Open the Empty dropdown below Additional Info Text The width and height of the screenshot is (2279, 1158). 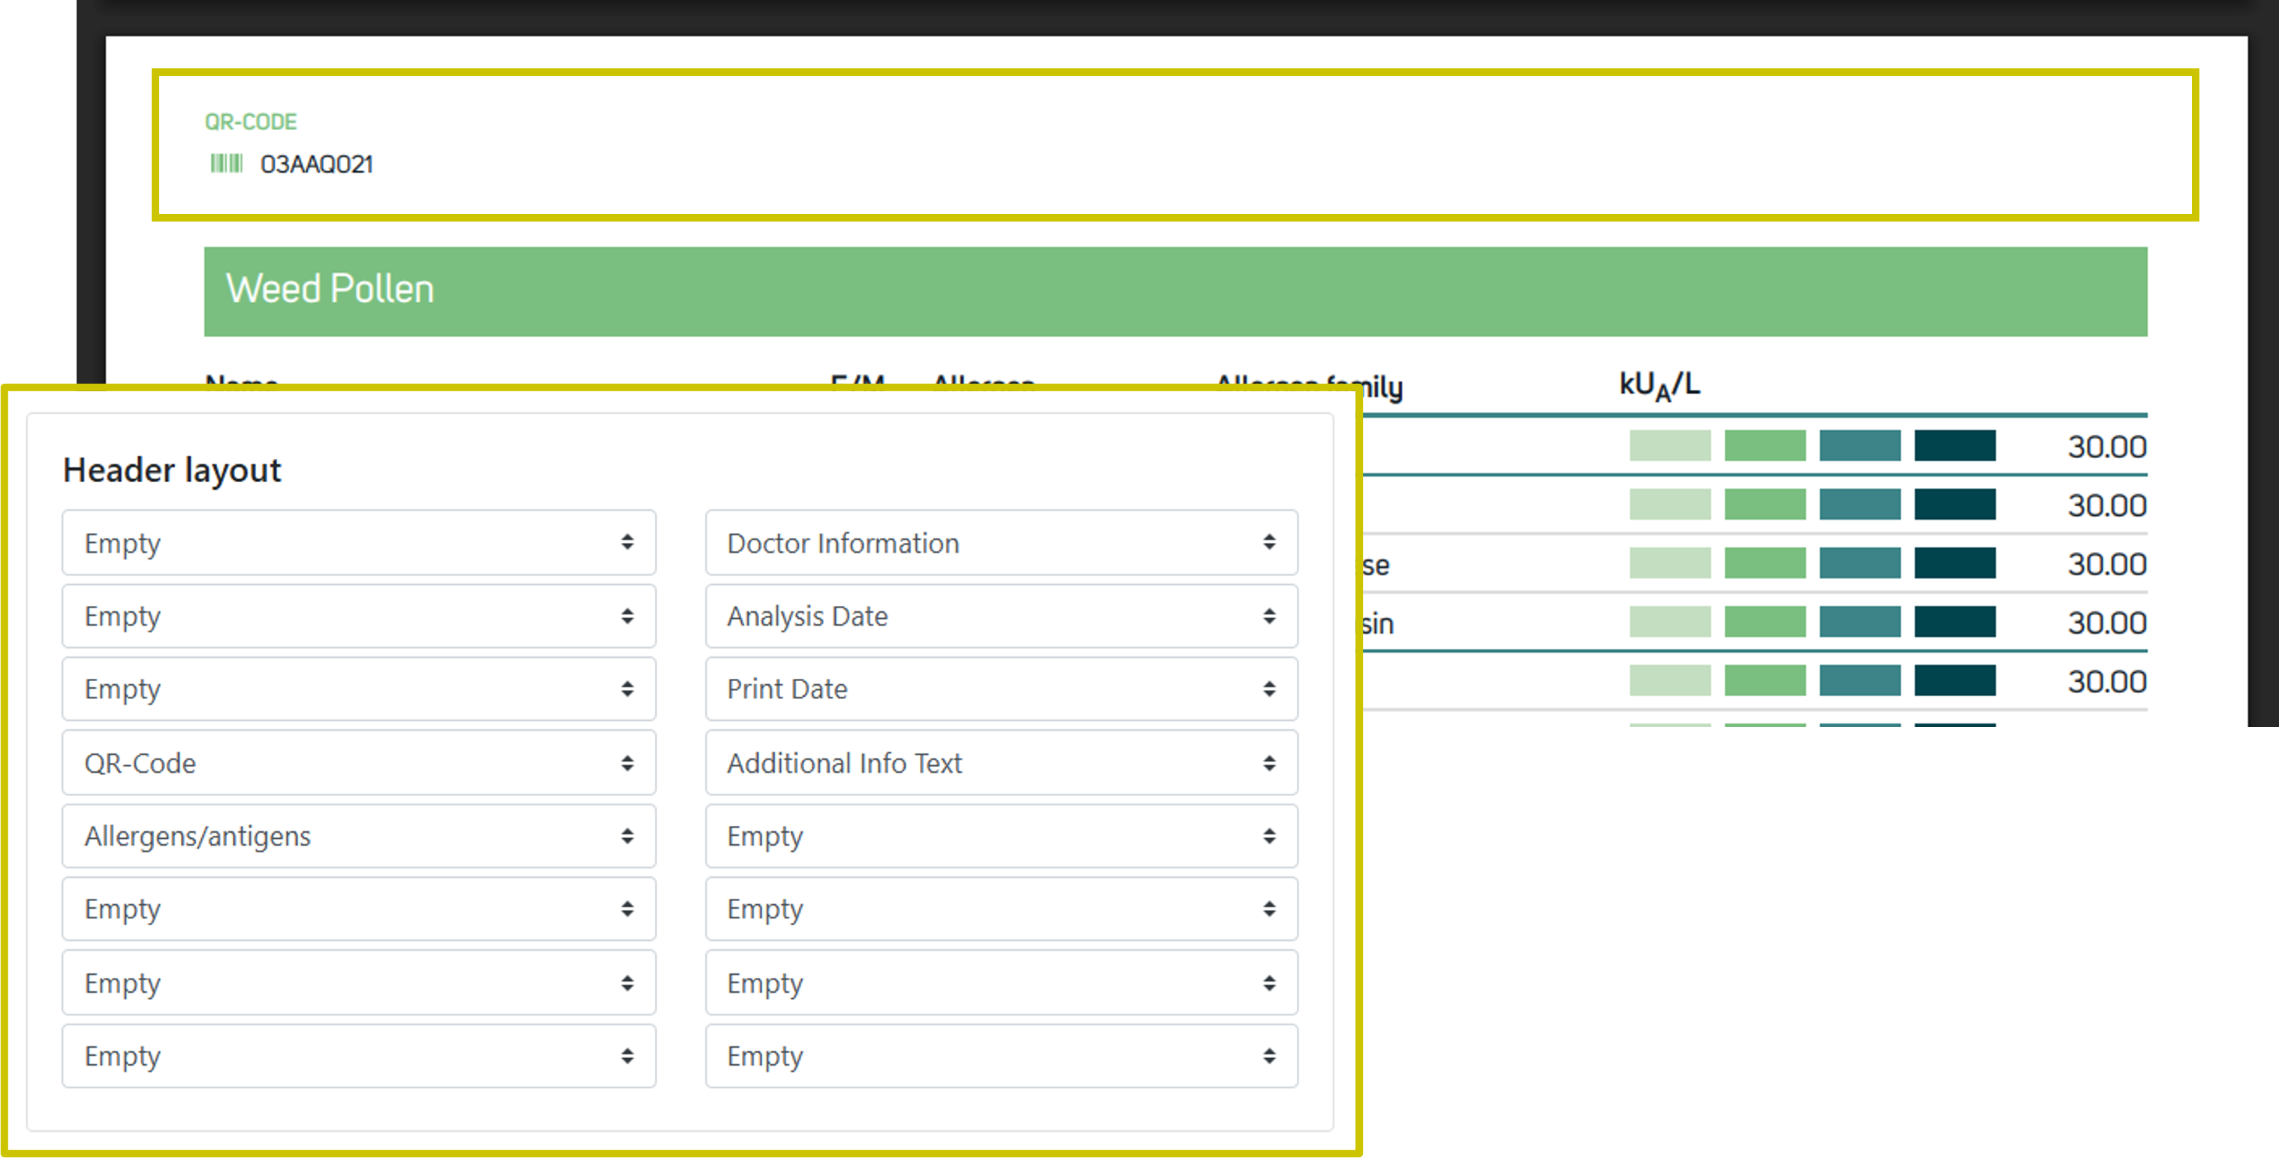(1001, 836)
